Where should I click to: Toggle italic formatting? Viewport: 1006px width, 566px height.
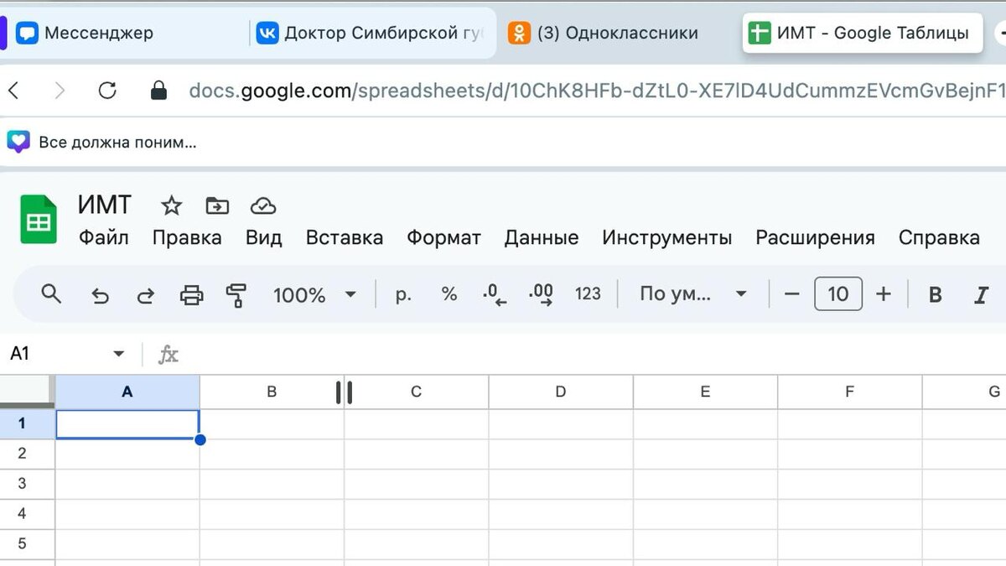click(x=982, y=294)
